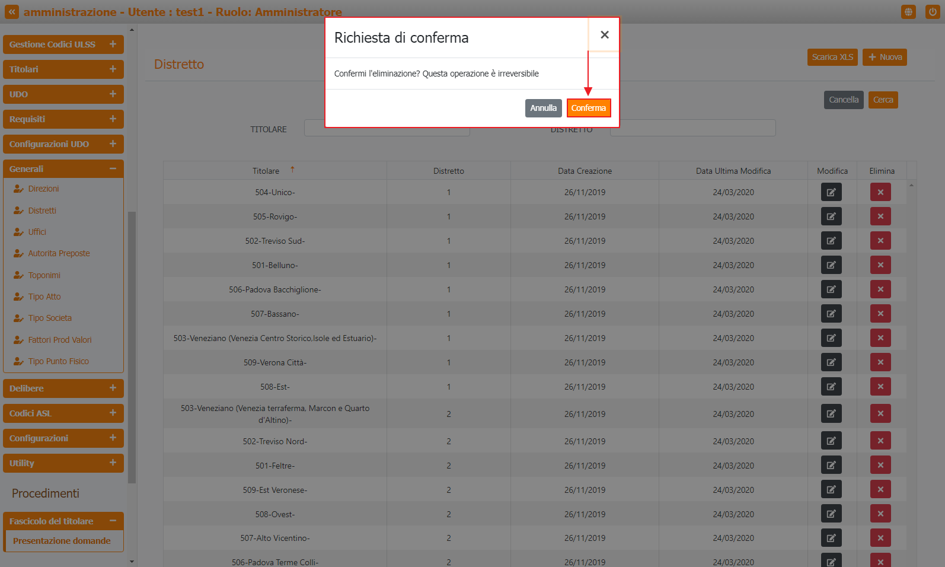Expand Configurazioni UDO section
Viewport: 945px width, 567px height.
pos(63,144)
